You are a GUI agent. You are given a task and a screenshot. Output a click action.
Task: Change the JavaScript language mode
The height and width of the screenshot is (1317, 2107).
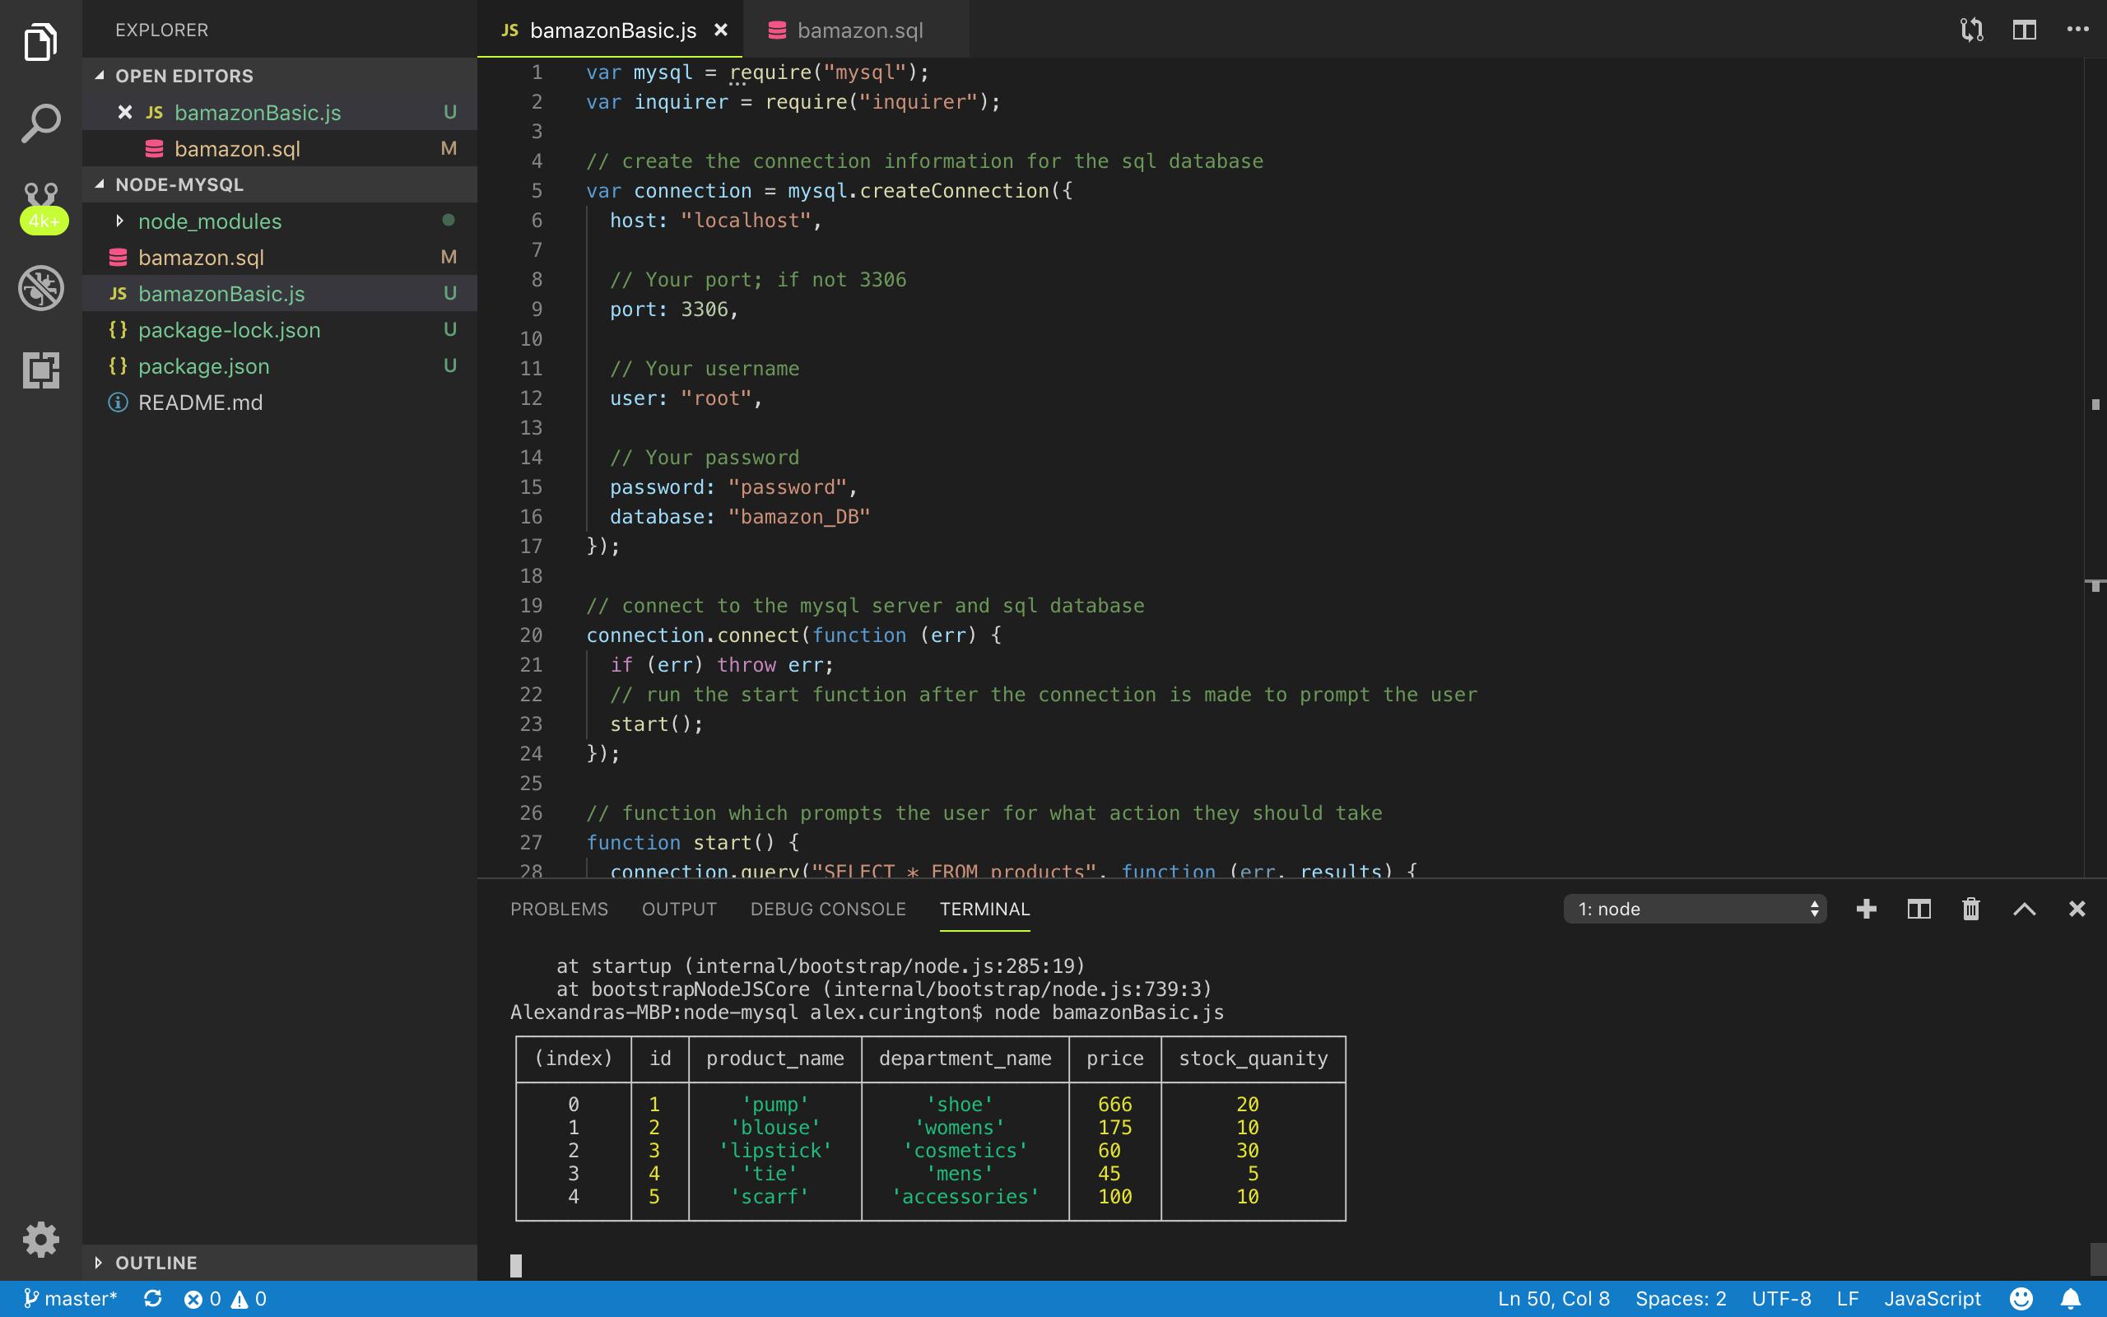click(x=1932, y=1299)
